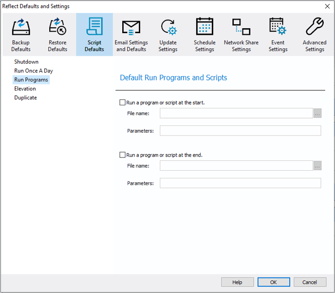Select Run Once A Day option

34,71
